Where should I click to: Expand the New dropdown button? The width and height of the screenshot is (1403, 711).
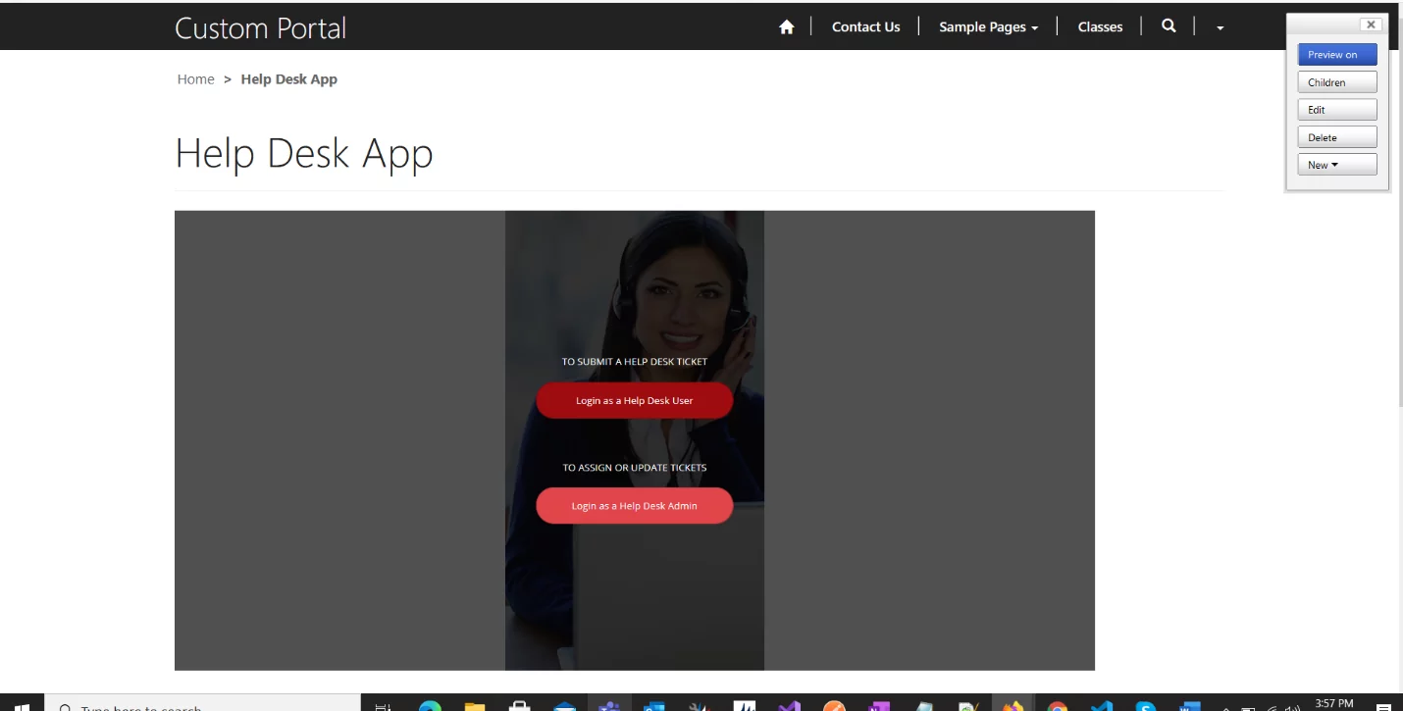coord(1337,165)
